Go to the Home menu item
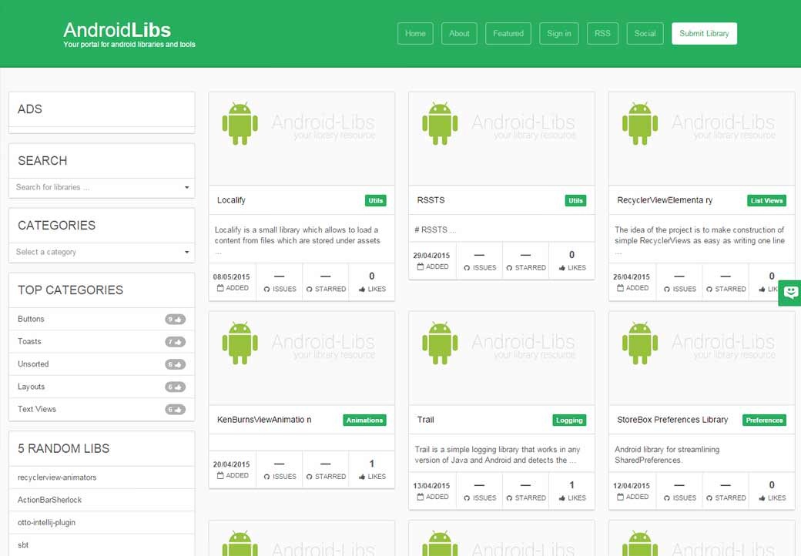 [415, 33]
